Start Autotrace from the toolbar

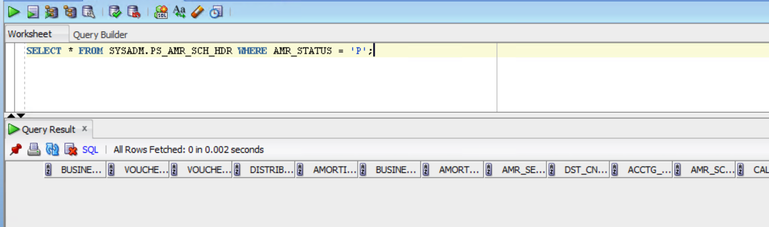70,12
